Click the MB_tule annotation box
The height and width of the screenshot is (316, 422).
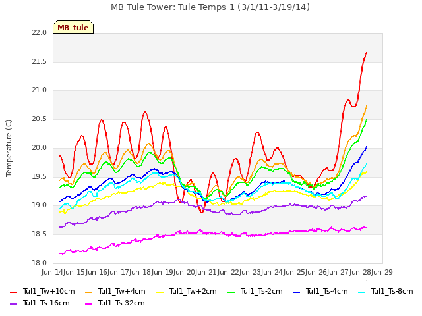click(x=73, y=27)
